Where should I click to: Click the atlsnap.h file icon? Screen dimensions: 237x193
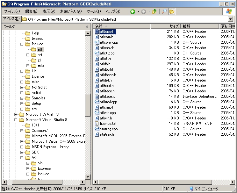[97, 107]
